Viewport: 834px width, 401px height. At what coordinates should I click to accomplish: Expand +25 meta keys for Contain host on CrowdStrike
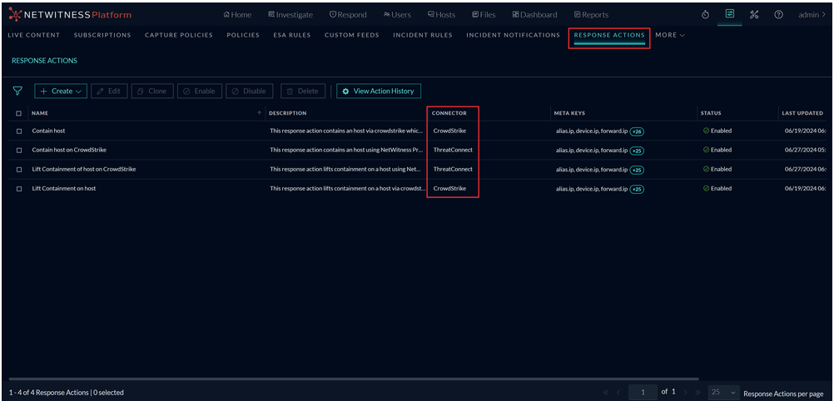coord(637,151)
